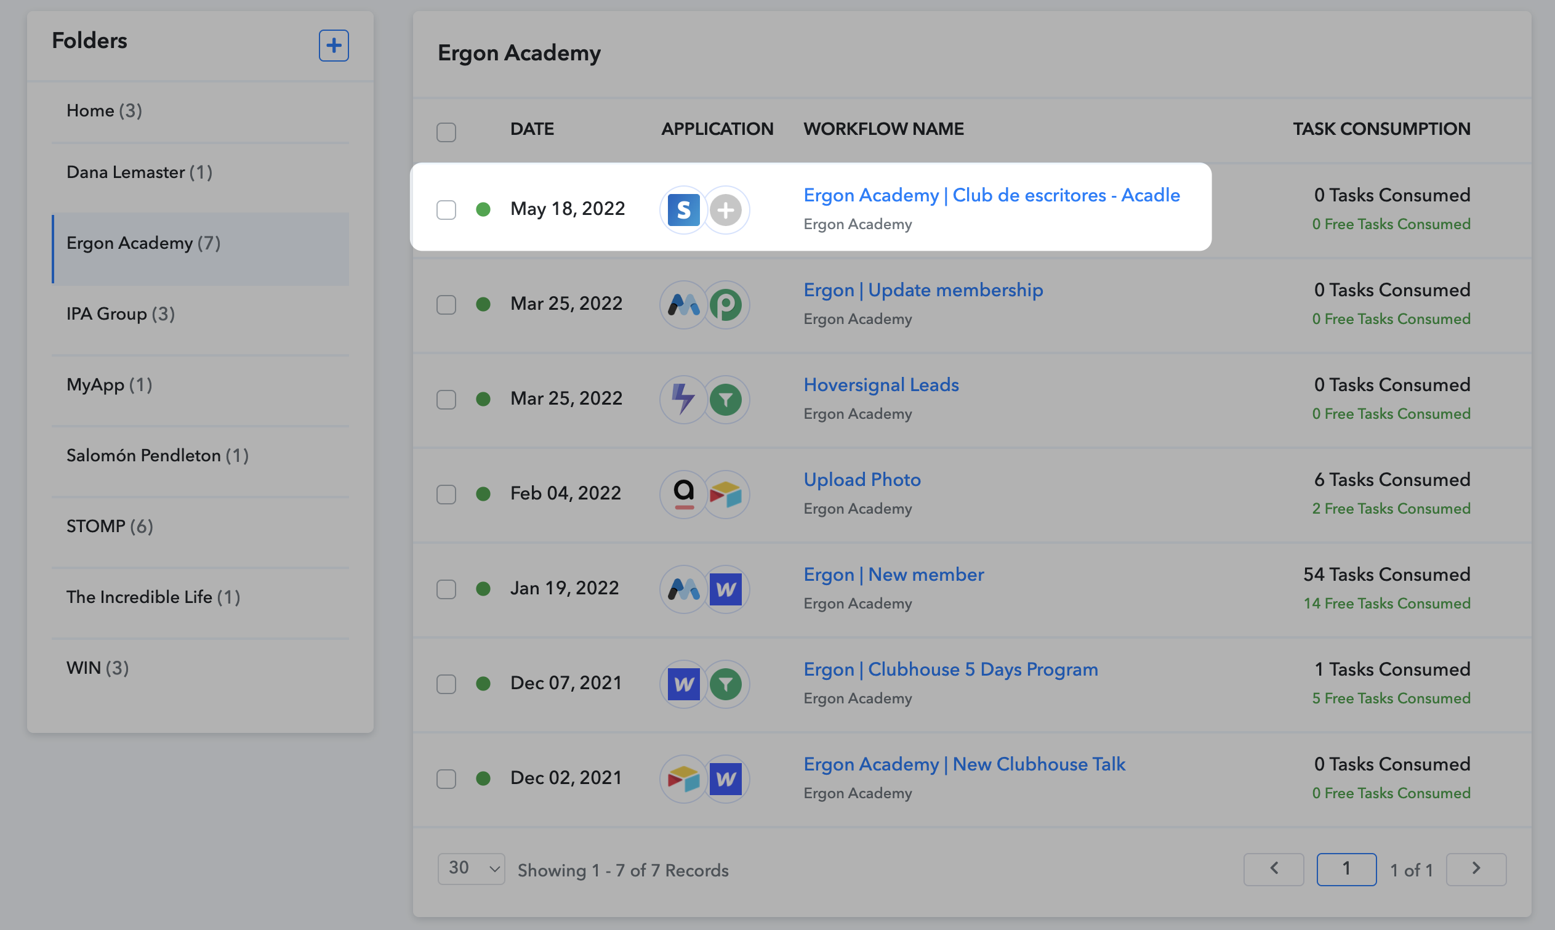
Task: Click the filter icon in the Clubhouse 5 Days Program row
Action: click(x=726, y=684)
